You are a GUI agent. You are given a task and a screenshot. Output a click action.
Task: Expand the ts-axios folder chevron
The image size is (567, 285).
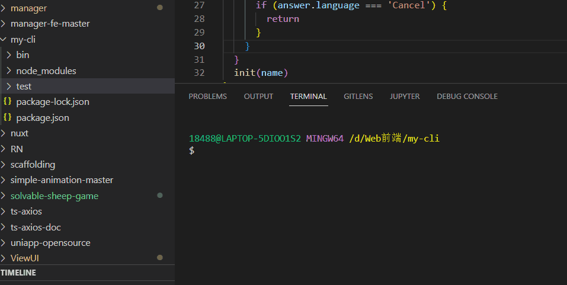click(3, 211)
